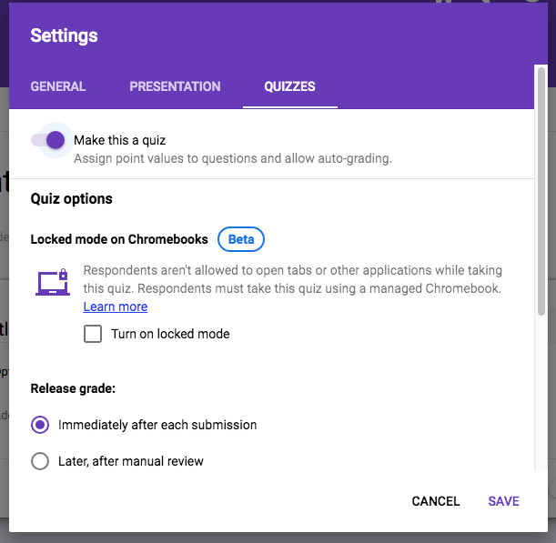Viewport: 556px width, 543px height.
Task: Select the Quizzes tab
Action: 289,86
